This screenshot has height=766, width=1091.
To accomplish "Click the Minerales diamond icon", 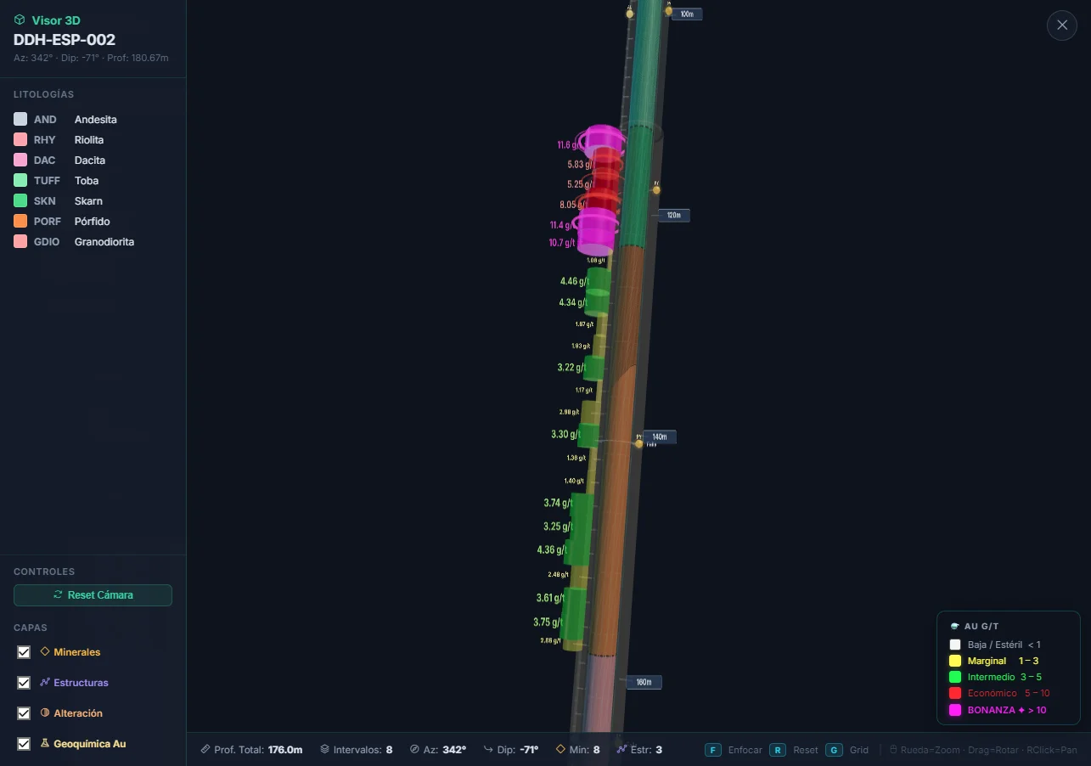I will tap(45, 651).
